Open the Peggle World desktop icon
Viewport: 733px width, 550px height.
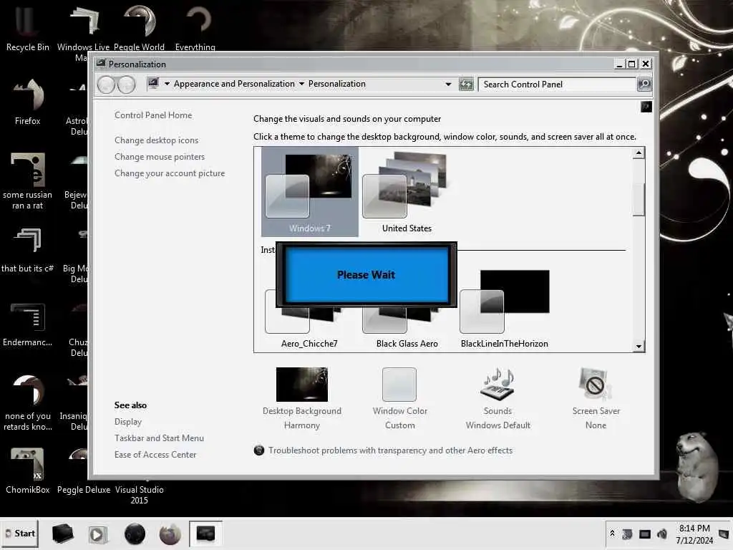pos(139,27)
